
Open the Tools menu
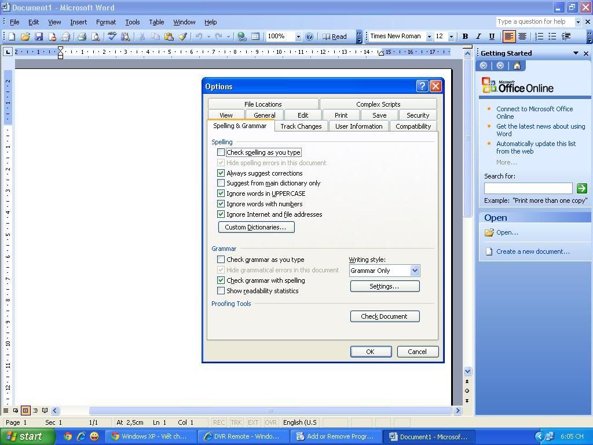point(133,22)
